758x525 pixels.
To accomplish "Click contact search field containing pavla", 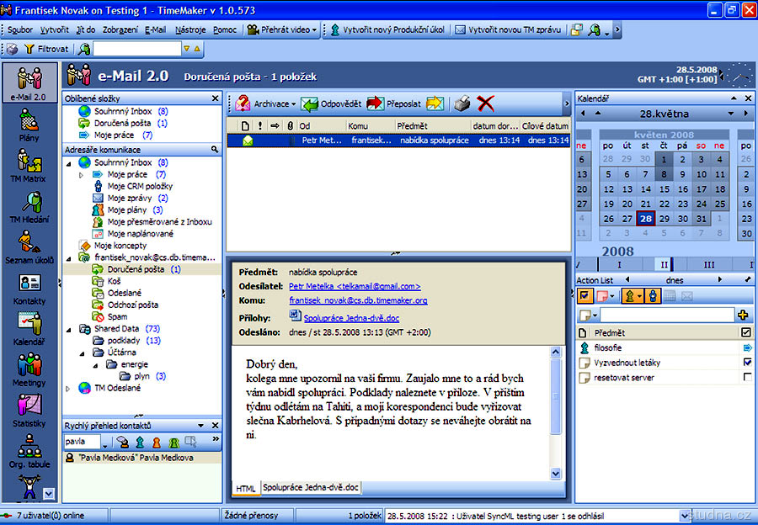I will pyautogui.click(x=83, y=442).
